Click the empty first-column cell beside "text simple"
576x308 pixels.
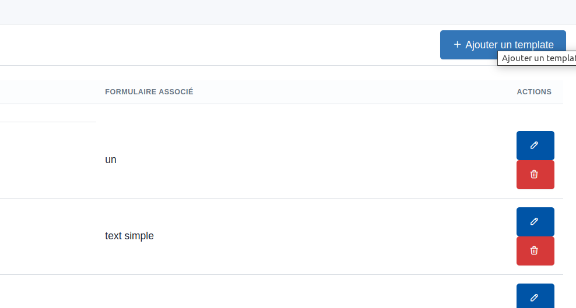[x=47, y=236]
